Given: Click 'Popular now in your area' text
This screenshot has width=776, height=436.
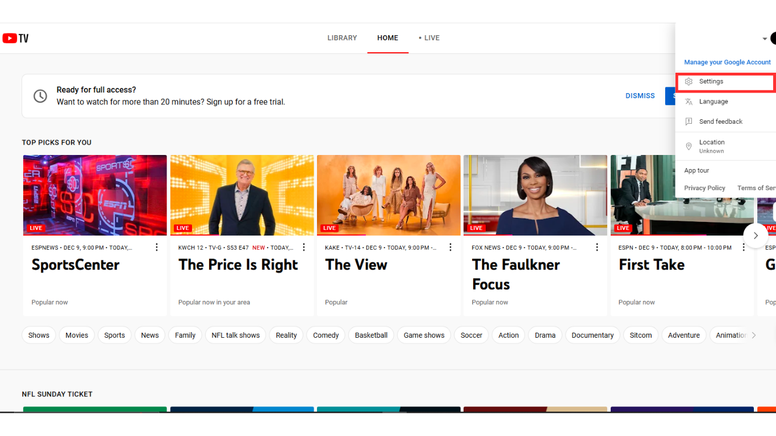Looking at the screenshot, I should pyautogui.click(x=214, y=303).
